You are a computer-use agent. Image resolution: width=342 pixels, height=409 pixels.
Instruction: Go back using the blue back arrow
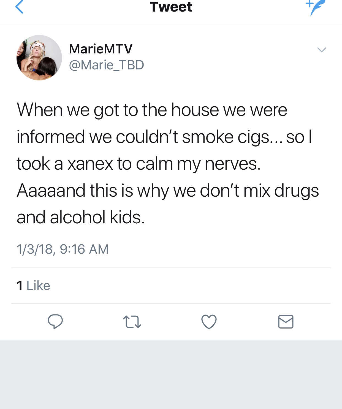tap(19, 7)
